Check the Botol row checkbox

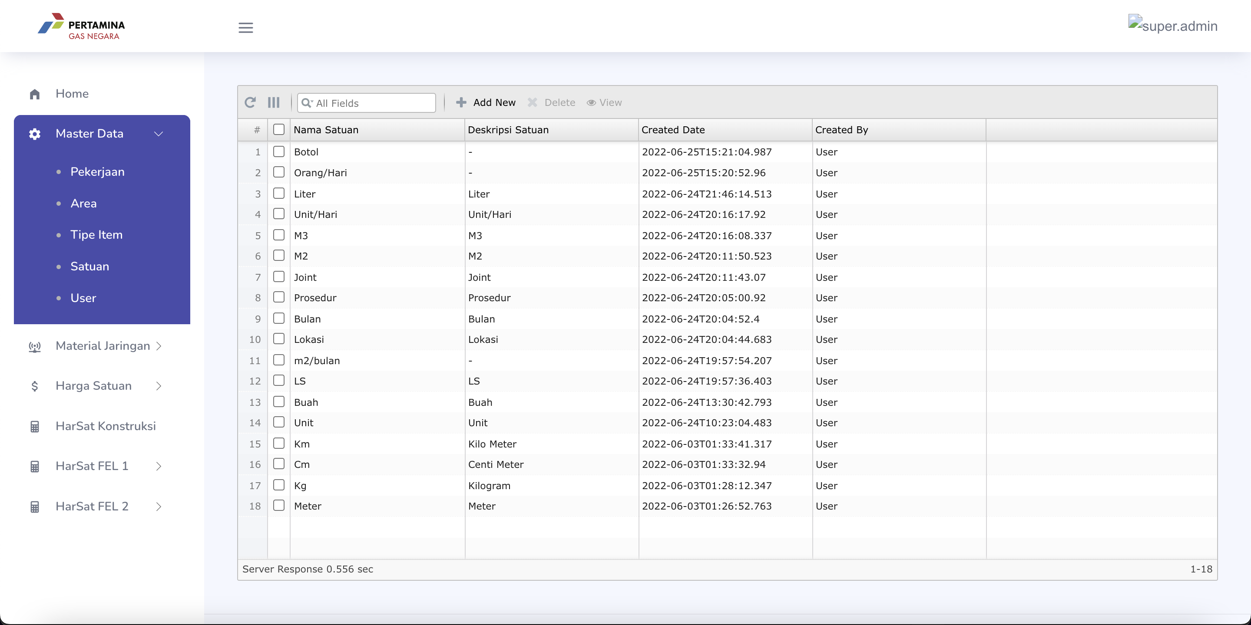279,151
